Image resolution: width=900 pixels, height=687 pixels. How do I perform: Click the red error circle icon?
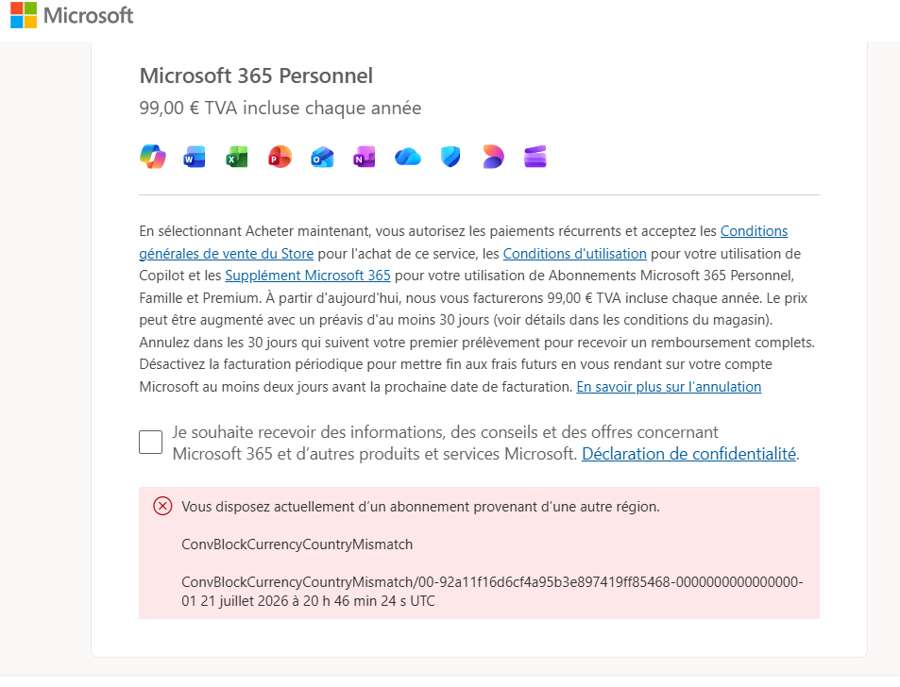(162, 507)
